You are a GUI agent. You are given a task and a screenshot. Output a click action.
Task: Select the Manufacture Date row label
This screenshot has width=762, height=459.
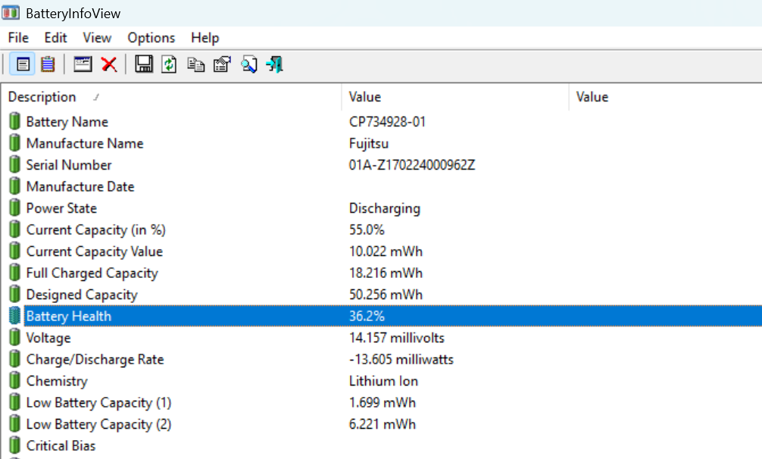pyautogui.click(x=80, y=186)
